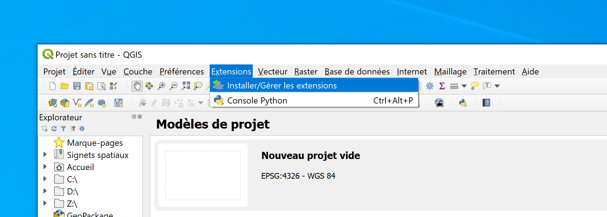Screen dimensions: 607x217
Task: Click the New Shapefile Layer icon
Action: coord(77,103)
